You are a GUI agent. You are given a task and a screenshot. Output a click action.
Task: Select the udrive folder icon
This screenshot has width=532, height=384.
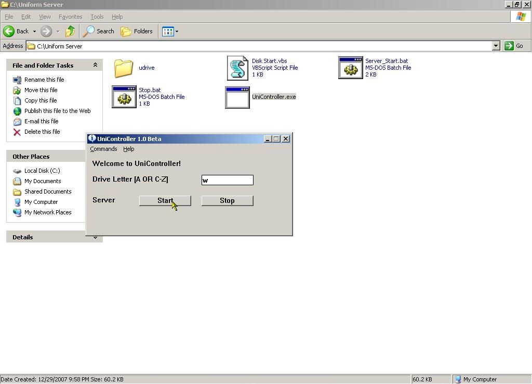click(x=124, y=68)
